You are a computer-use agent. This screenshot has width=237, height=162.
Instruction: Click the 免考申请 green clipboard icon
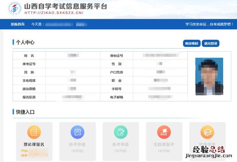121,132
